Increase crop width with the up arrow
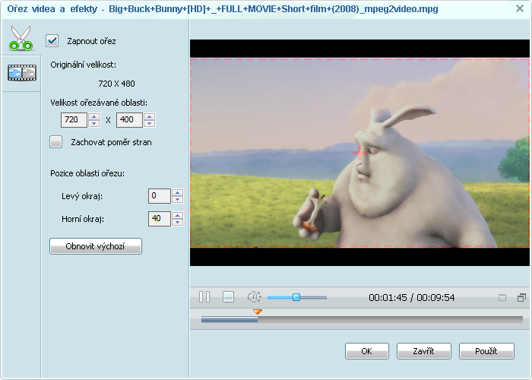Image resolution: width=532 pixels, height=380 pixels. tap(93, 116)
